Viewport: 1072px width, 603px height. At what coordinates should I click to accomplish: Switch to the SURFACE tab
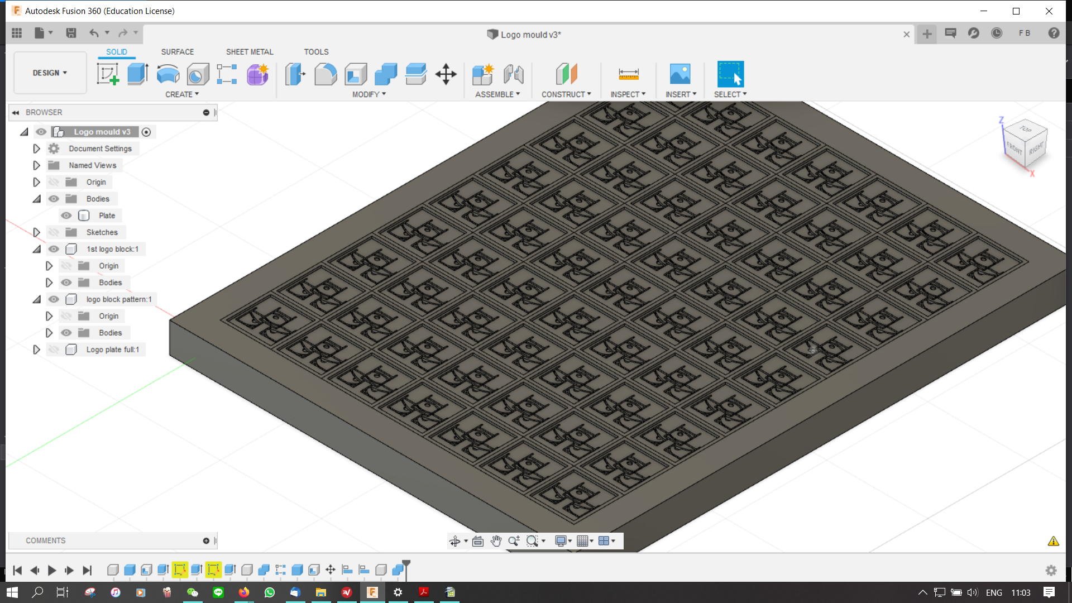177,51
